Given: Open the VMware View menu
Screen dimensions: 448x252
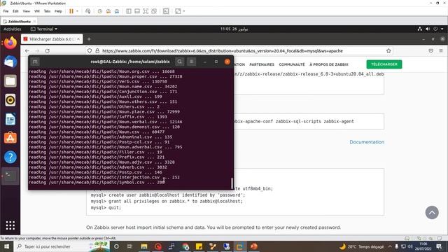Looking at the screenshot, I should [x=27, y=11].
